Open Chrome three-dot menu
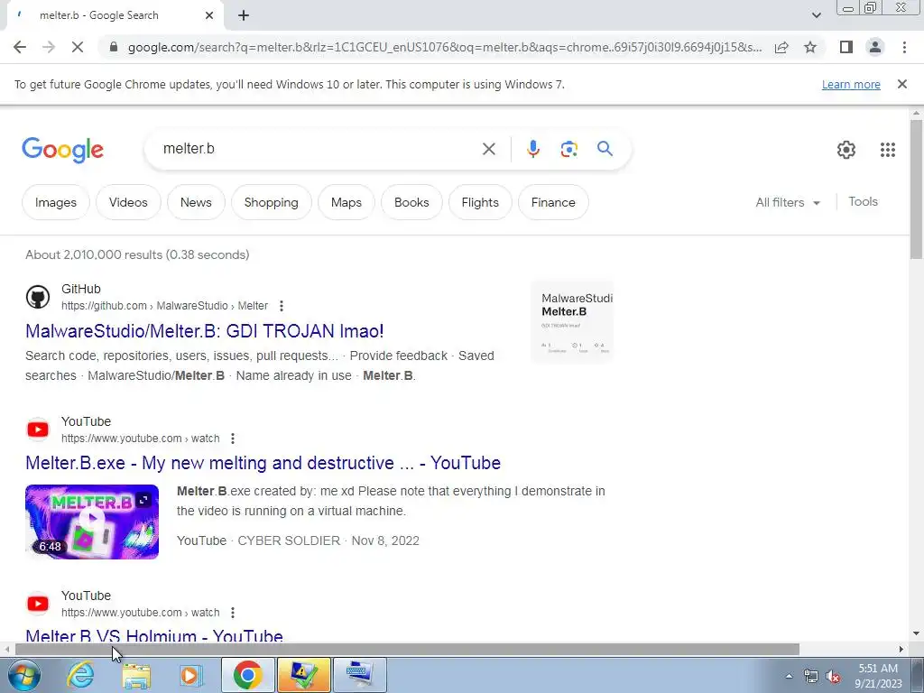Image resolution: width=924 pixels, height=693 pixels. pos(904,47)
